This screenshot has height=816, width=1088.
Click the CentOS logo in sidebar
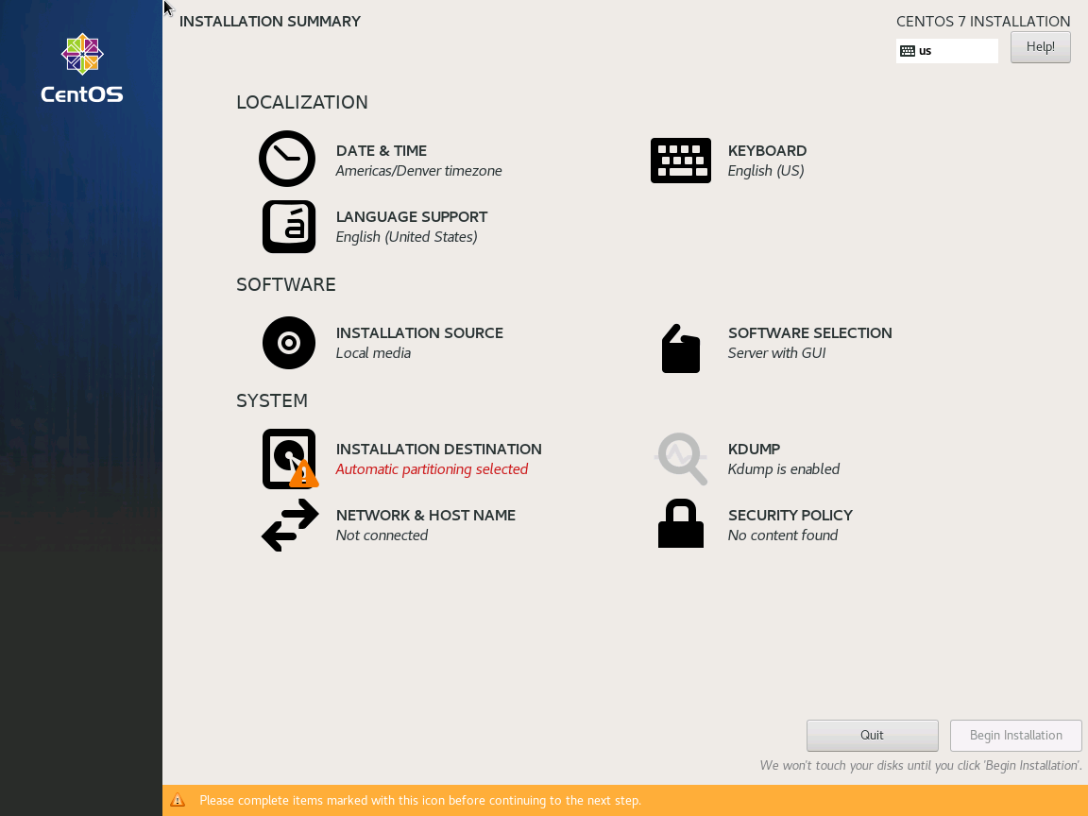tap(82, 68)
